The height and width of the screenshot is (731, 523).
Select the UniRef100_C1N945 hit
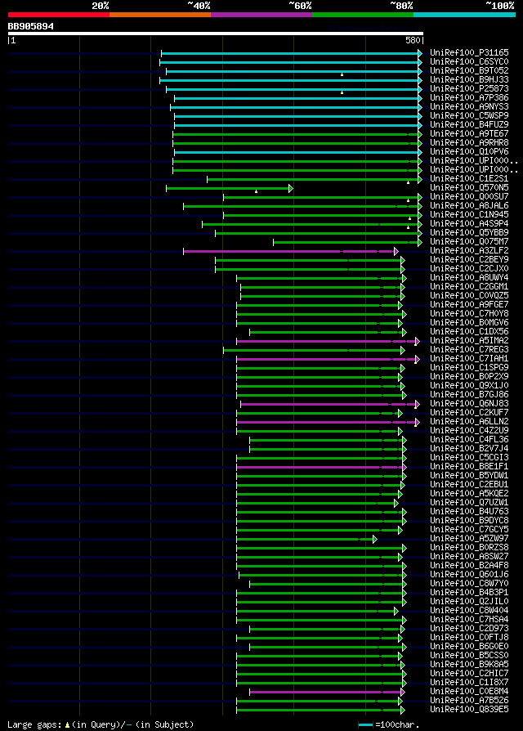(469, 214)
